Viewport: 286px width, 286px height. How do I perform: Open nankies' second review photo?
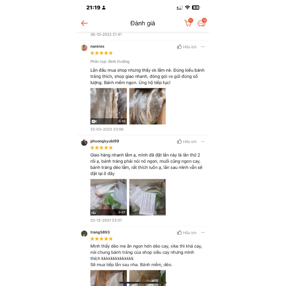(147, 106)
